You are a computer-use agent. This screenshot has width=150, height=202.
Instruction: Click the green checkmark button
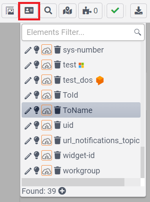coord(115,11)
